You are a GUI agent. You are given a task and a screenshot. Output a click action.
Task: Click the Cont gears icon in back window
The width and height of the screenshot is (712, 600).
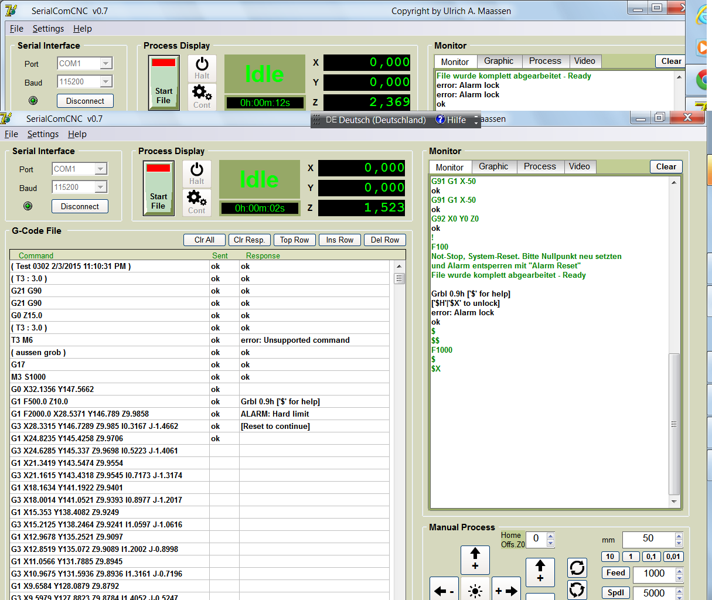tap(202, 96)
